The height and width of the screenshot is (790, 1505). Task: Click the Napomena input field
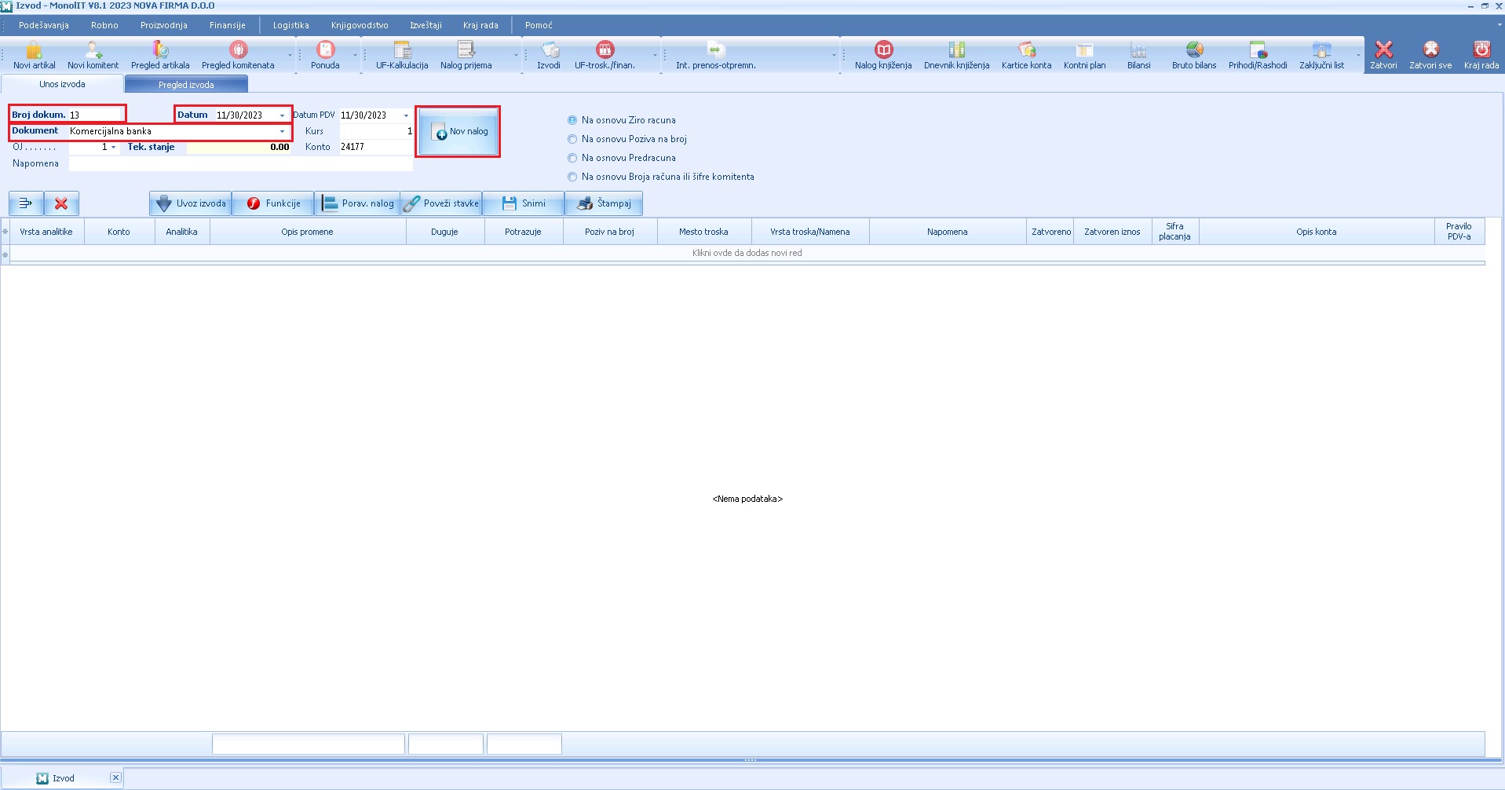pos(240,163)
